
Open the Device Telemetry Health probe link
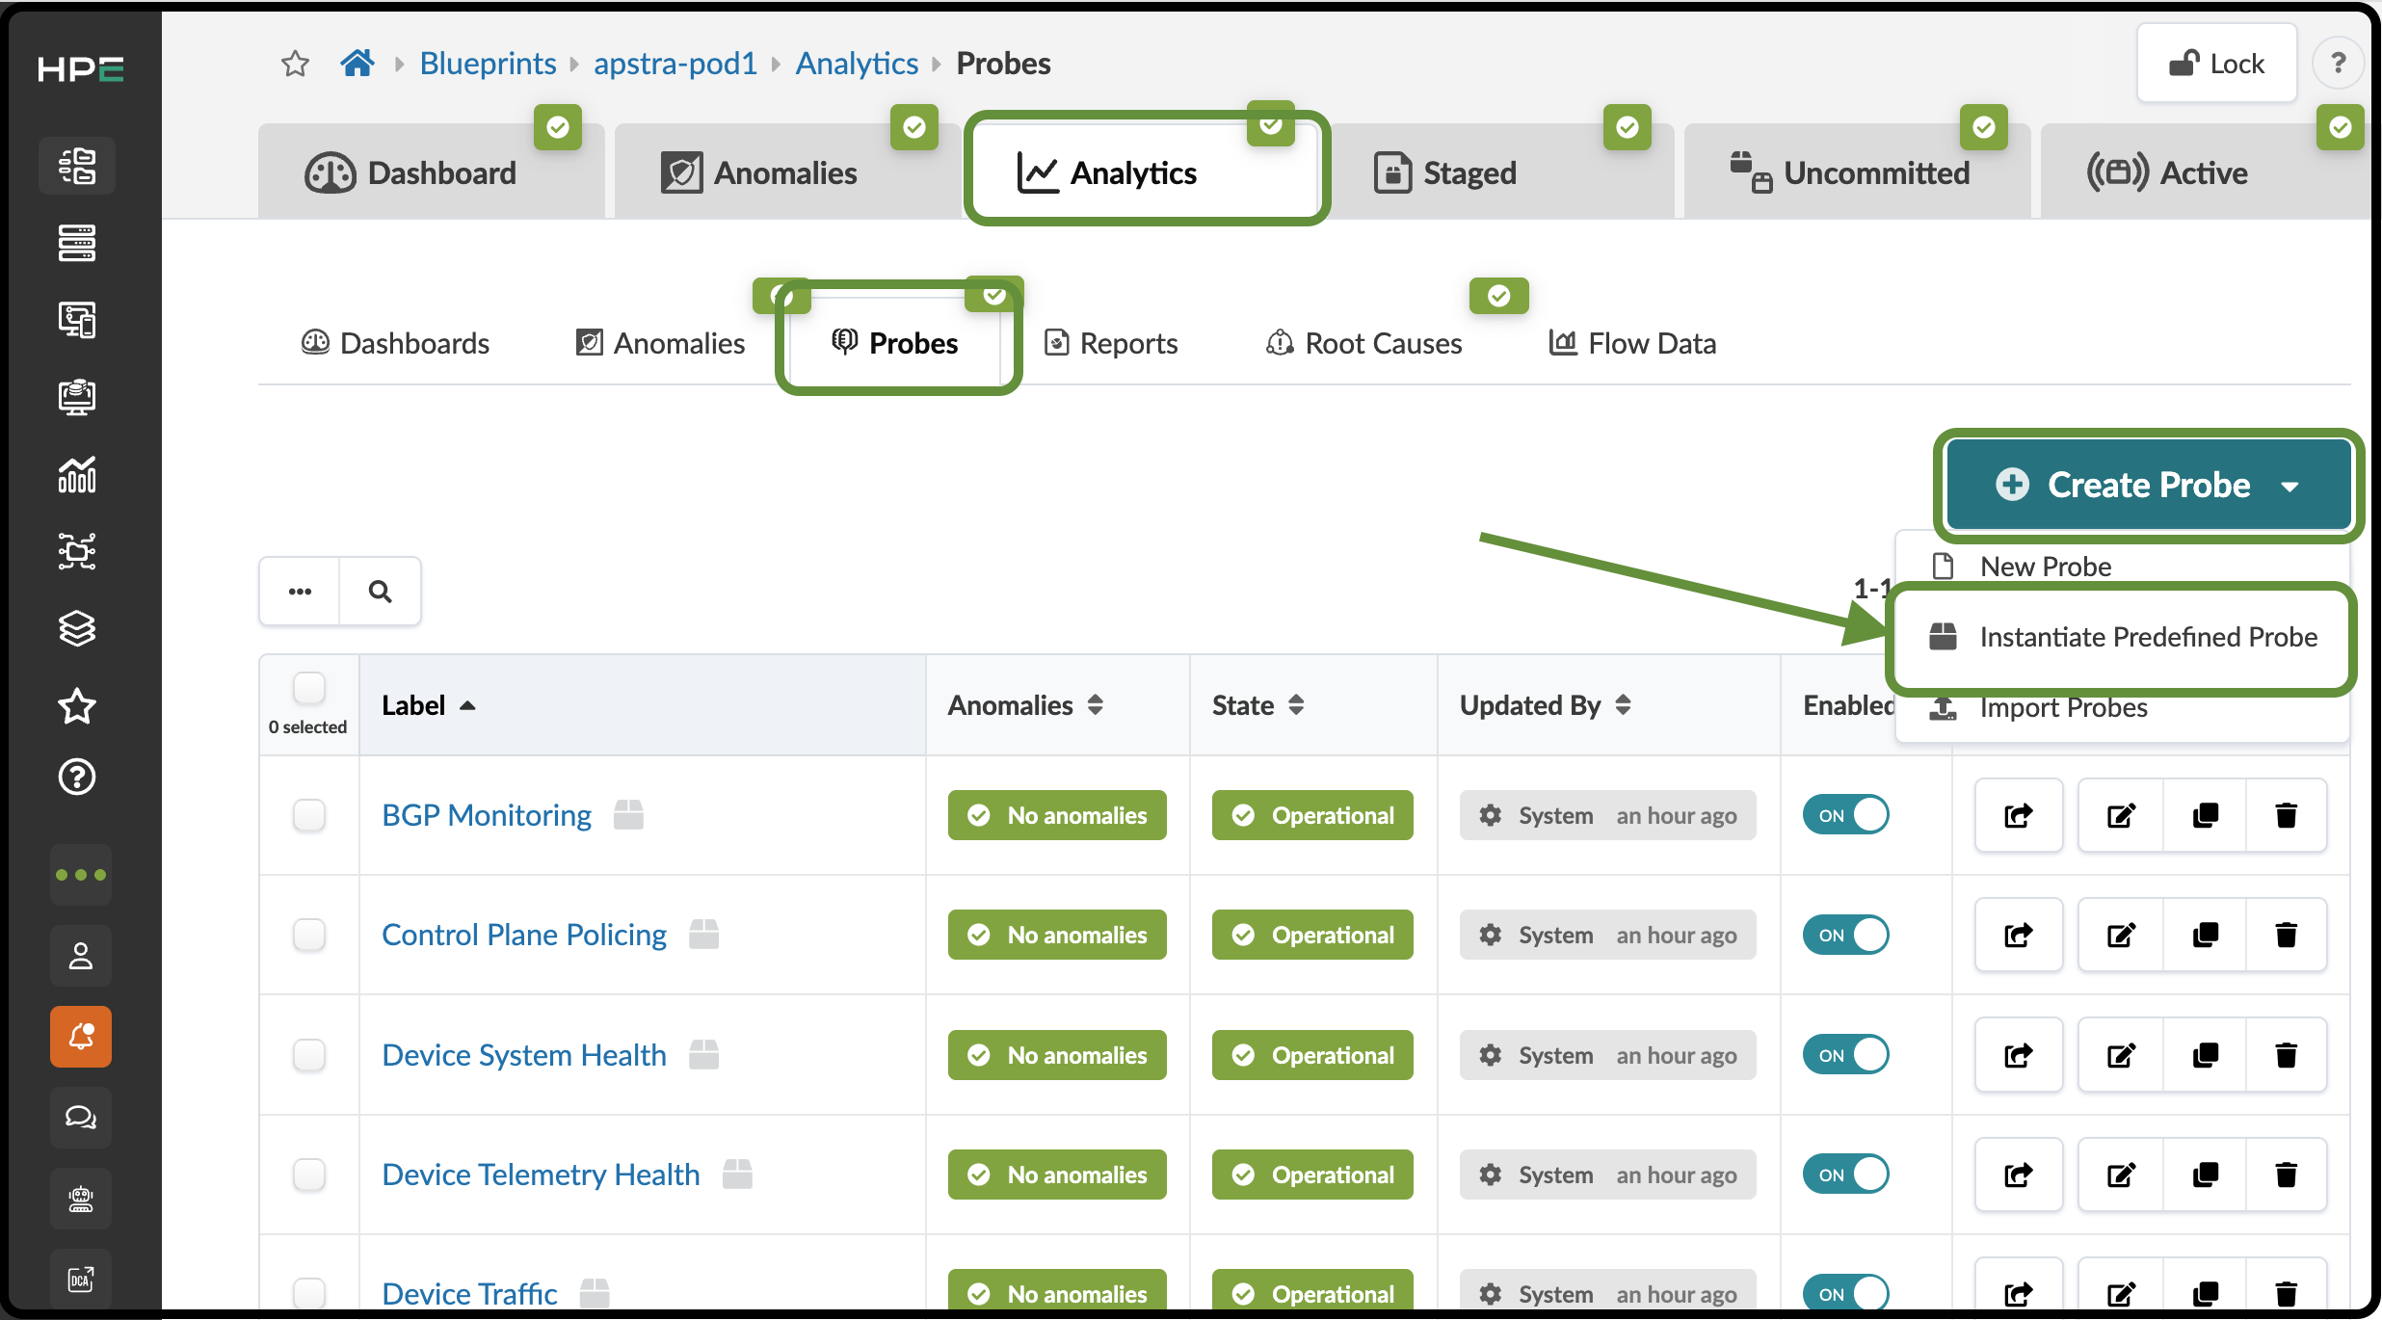tap(541, 1175)
